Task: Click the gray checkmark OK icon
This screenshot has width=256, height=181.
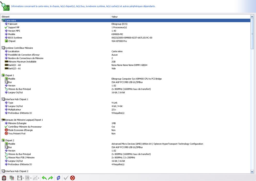Action: coord(66,178)
